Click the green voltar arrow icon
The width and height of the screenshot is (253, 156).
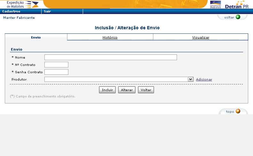(x=238, y=17)
